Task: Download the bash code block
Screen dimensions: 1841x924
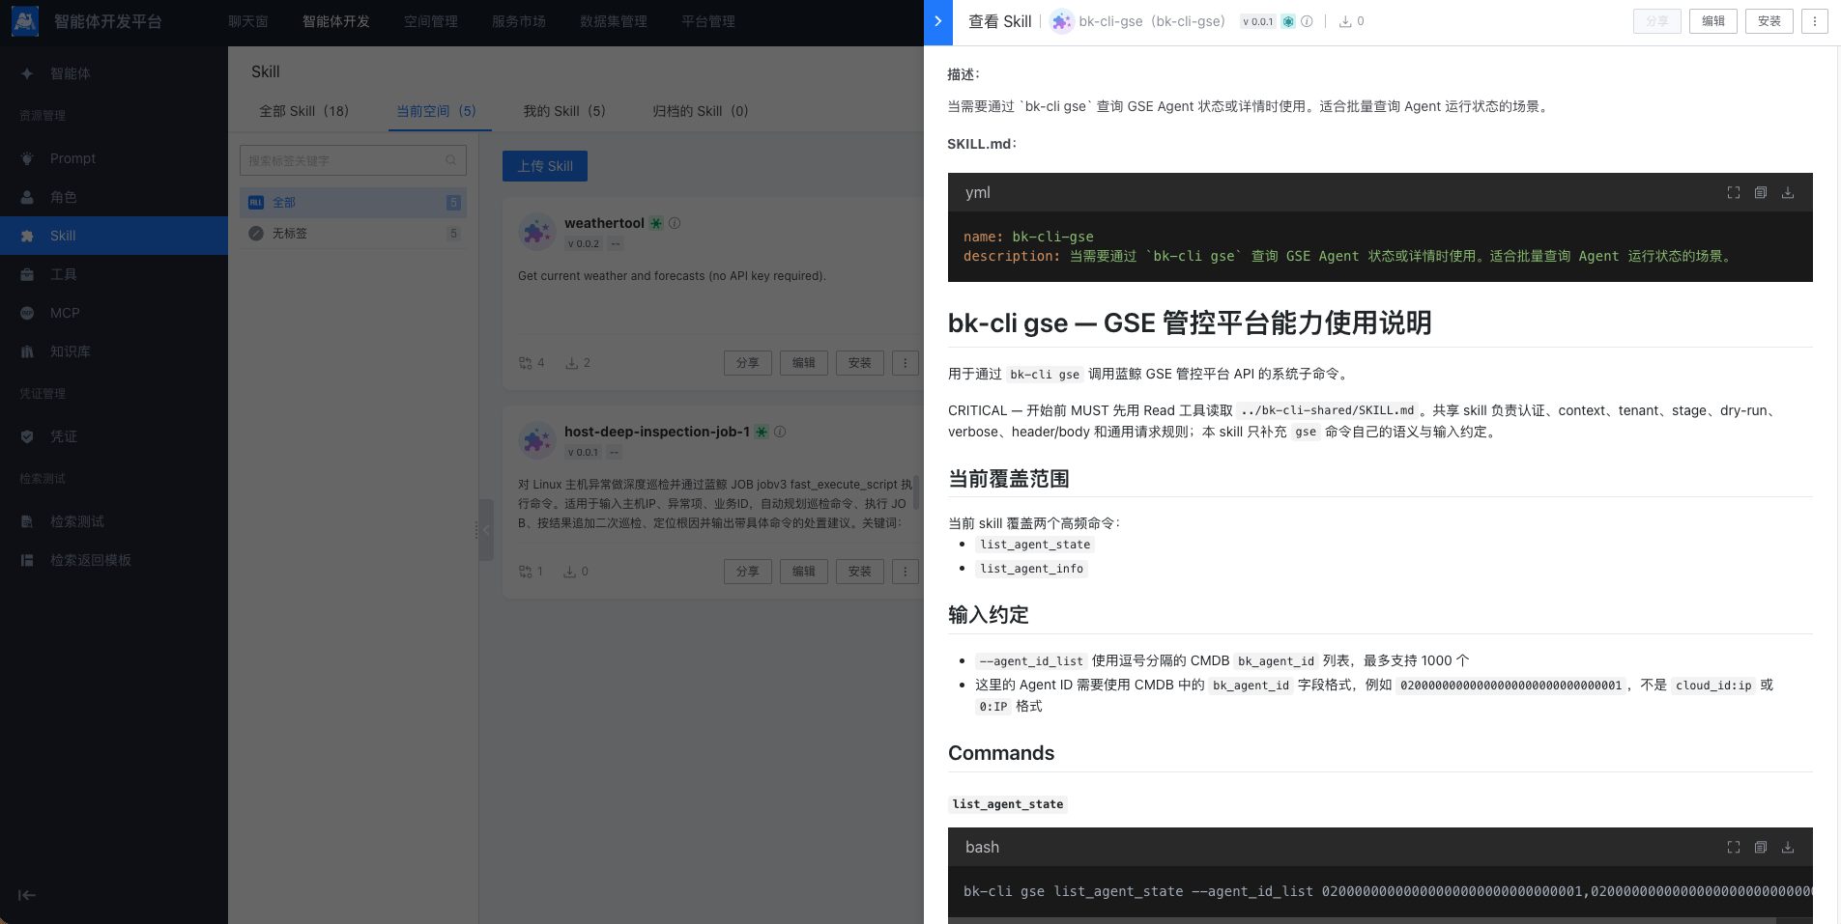Action: 1788,848
